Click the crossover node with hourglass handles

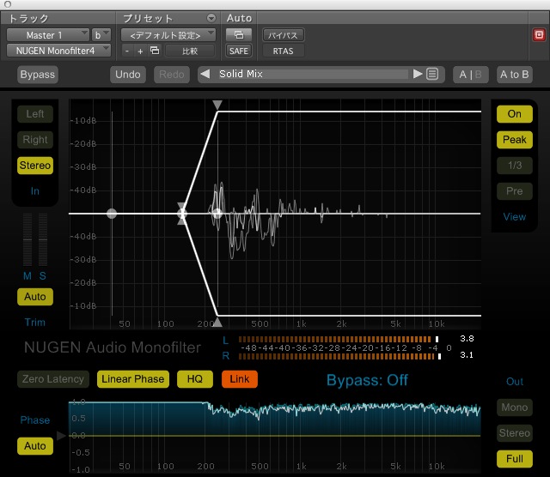(x=181, y=214)
